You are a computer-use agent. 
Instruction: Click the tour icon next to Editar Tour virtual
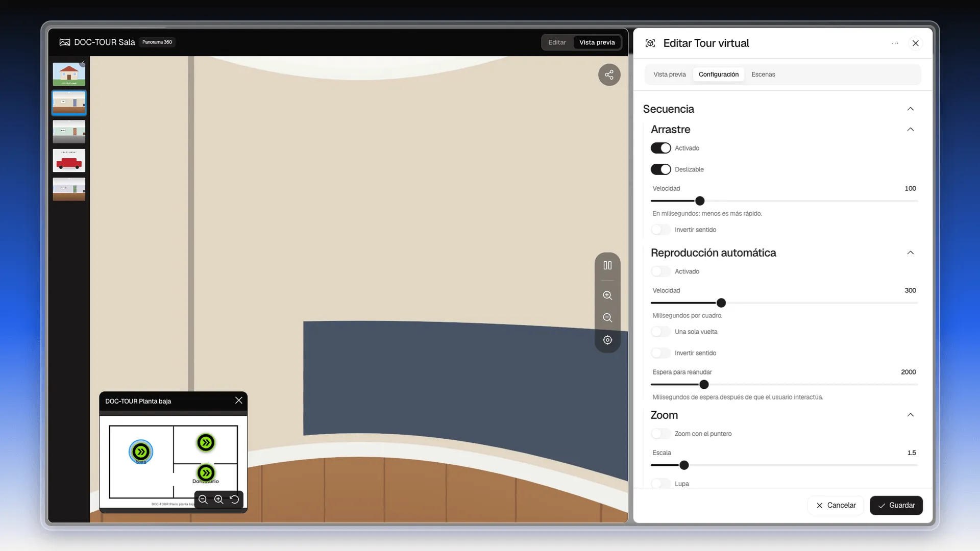coord(650,43)
